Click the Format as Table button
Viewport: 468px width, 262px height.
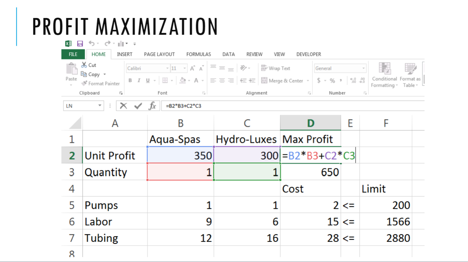pyautogui.click(x=411, y=74)
